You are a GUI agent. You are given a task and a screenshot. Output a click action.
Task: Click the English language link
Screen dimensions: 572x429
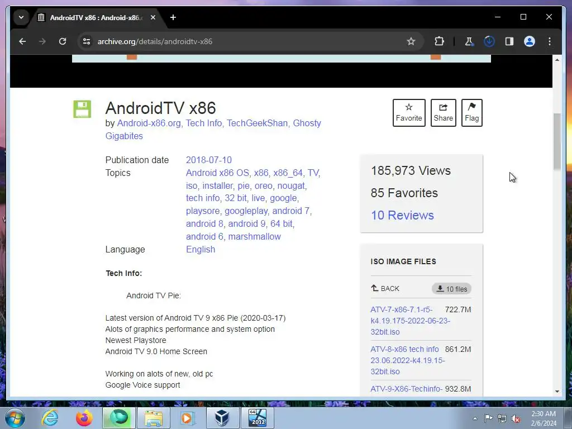[x=201, y=250]
